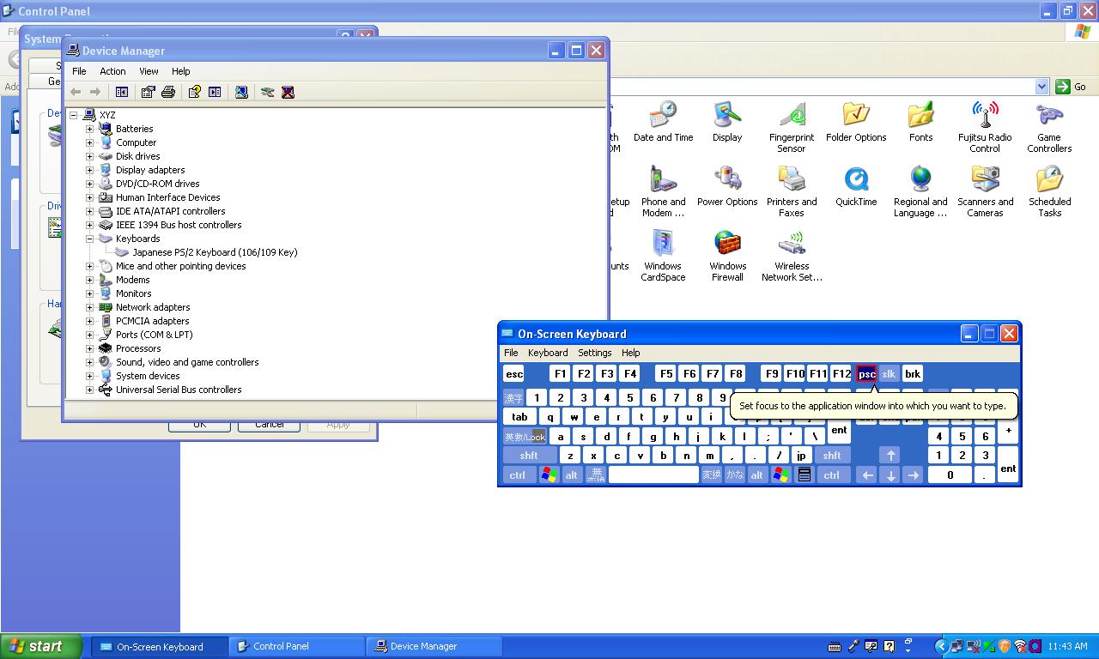Image resolution: width=1099 pixels, height=659 pixels.
Task: Collapse the Keyboards node
Action: (x=89, y=239)
